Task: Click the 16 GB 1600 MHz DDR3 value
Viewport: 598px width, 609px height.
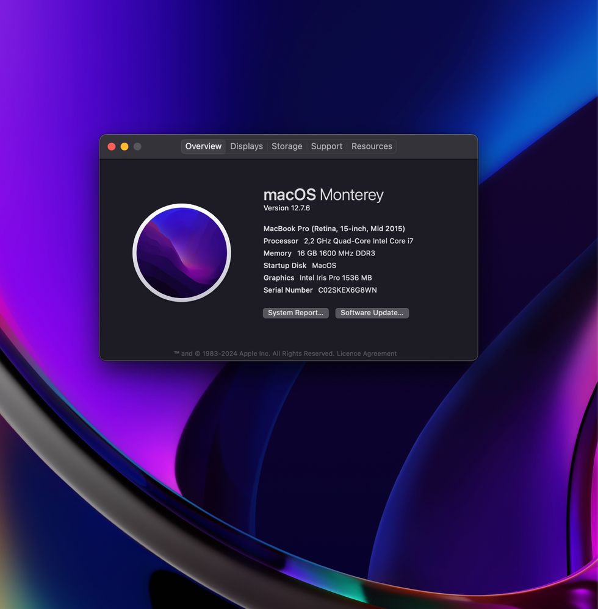Action: point(336,253)
